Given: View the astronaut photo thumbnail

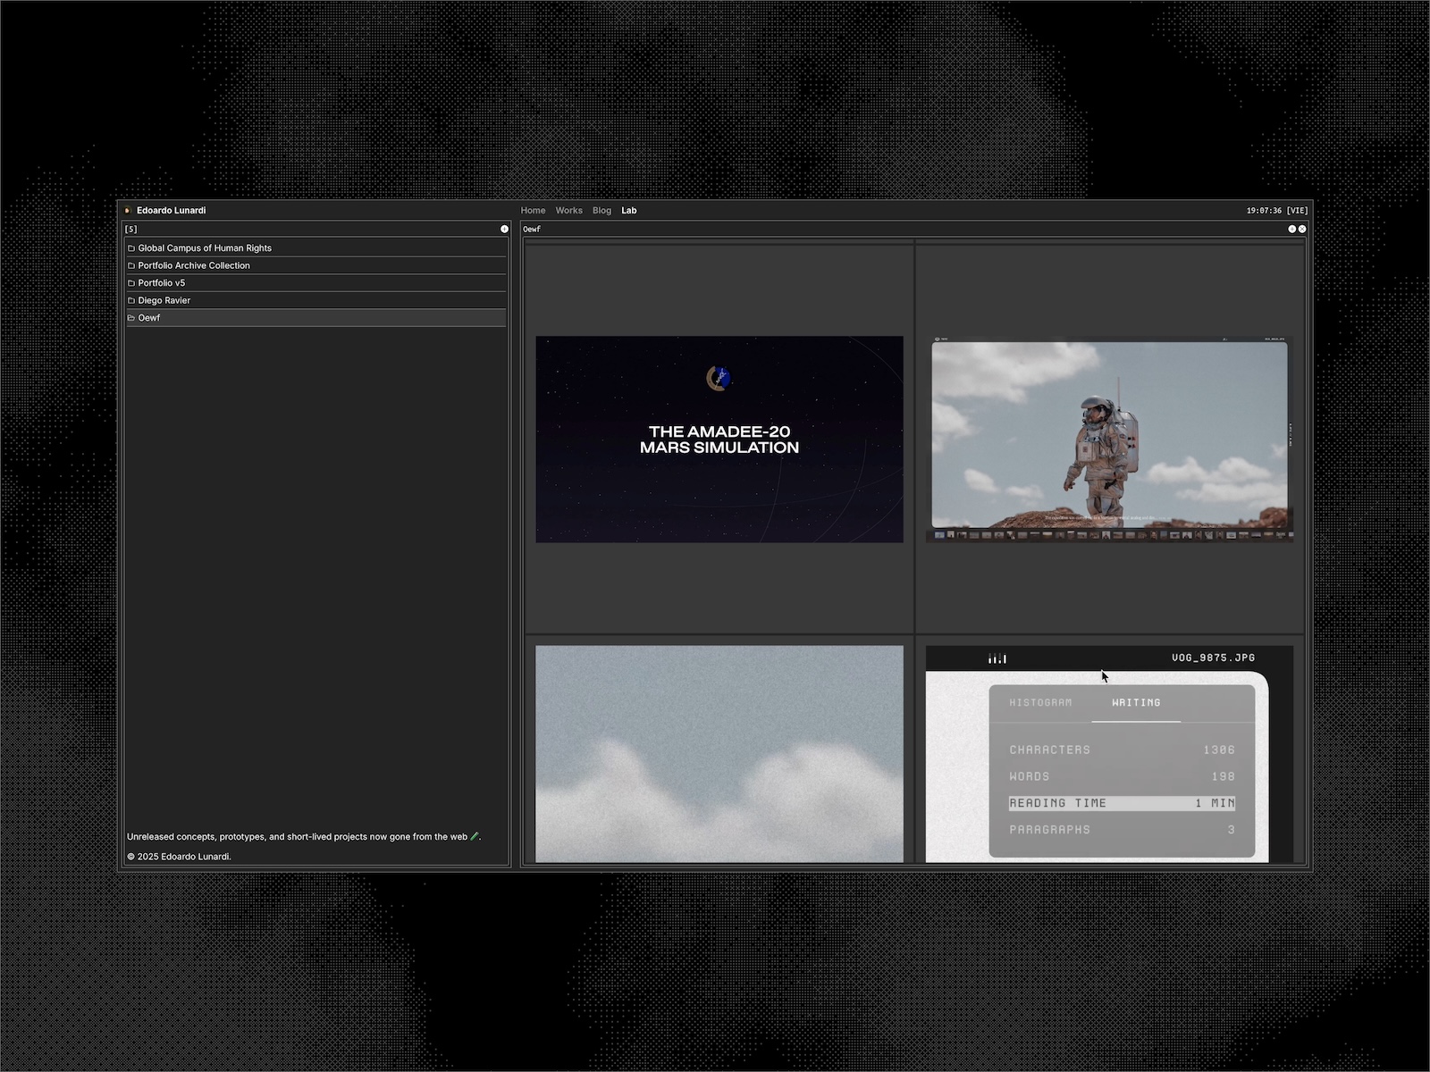Looking at the screenshot, I should (1109, 439).
